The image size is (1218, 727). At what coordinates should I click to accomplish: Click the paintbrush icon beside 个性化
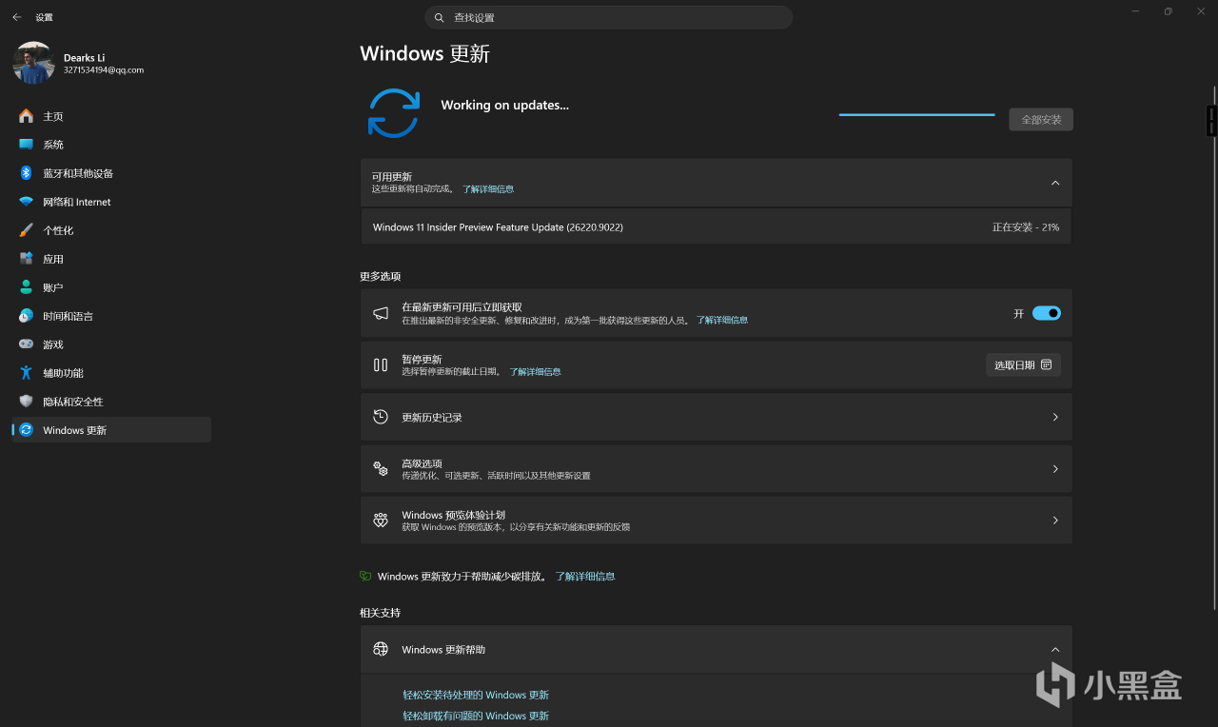point(26,230)
